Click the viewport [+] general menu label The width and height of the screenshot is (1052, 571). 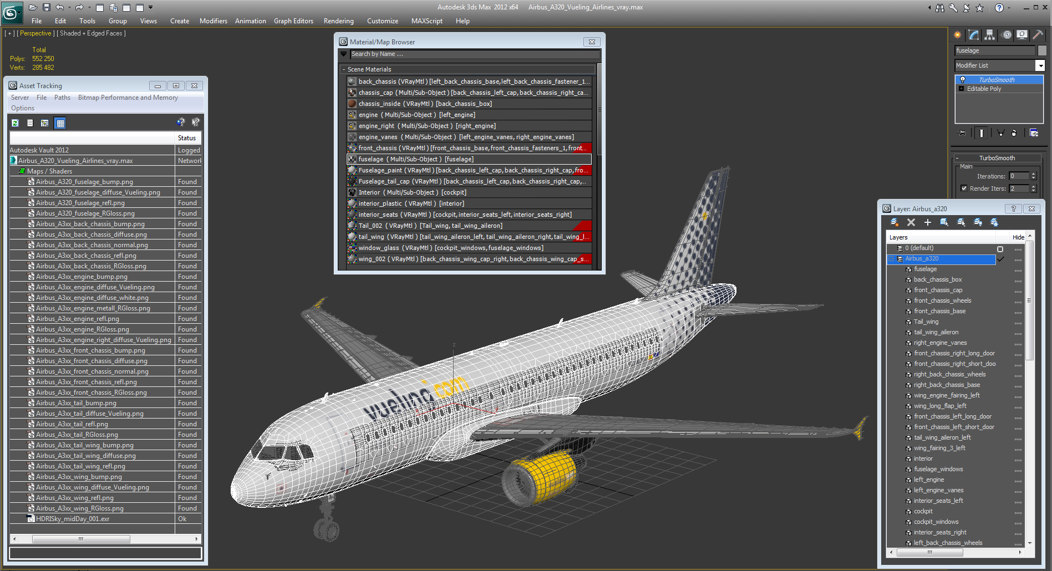(10, 33)
